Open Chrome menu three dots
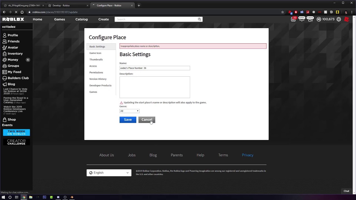 352,12
